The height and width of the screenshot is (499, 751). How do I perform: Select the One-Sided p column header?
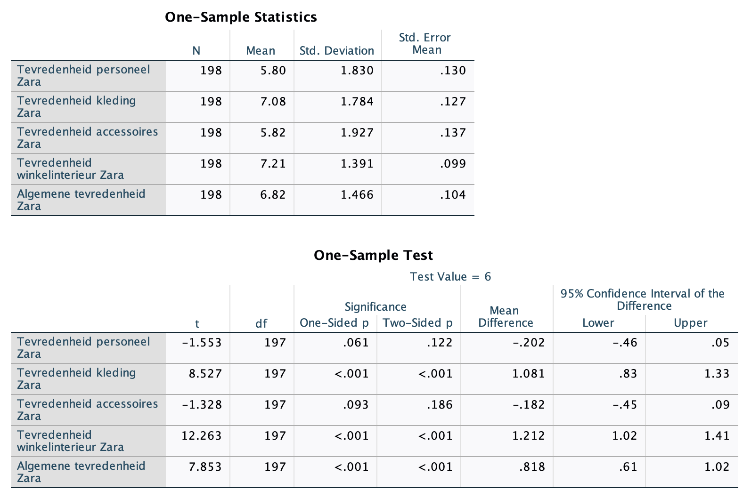click(334, 323)
